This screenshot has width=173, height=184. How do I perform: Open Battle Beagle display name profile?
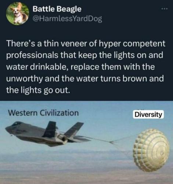(57, 9)
